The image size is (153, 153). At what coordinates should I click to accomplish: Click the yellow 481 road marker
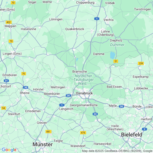[48, 132]
